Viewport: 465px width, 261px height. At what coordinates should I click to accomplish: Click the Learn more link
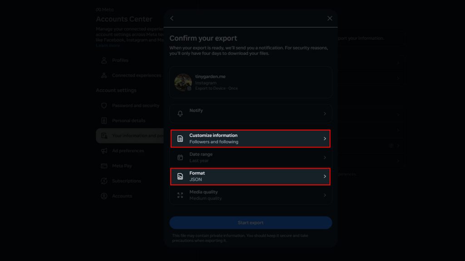[x=108, y=45]
